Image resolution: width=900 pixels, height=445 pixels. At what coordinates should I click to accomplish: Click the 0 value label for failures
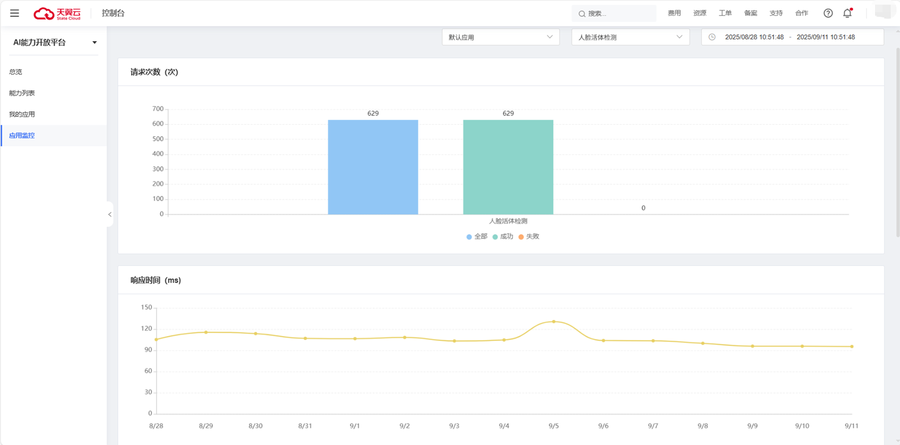tap(643, 208)
